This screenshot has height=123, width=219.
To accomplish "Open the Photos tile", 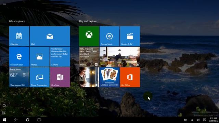I will point(40,57).
